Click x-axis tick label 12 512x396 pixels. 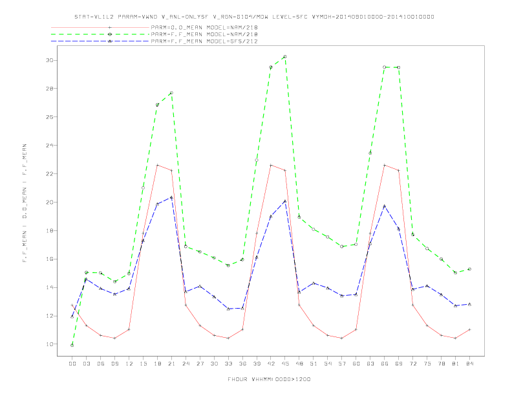[129, 364]
